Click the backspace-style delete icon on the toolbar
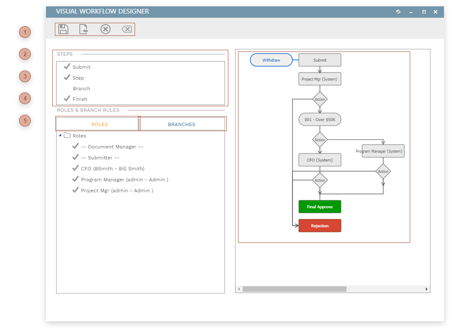 pos(126,29)
